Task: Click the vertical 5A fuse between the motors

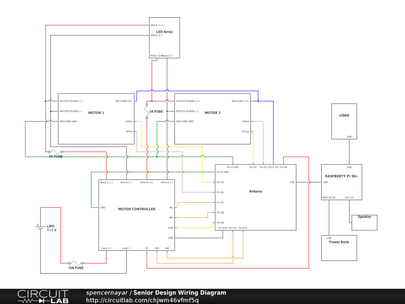Action: (x=147, y=111)
